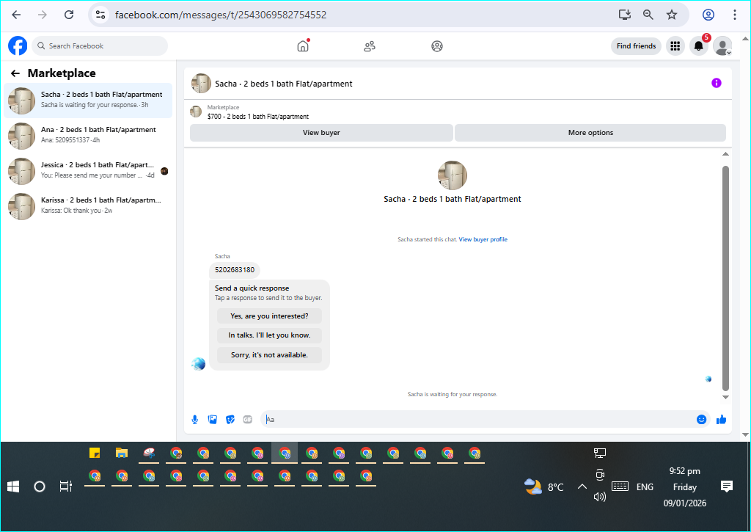Open Chrome's three-dot menu

[734, 15]
